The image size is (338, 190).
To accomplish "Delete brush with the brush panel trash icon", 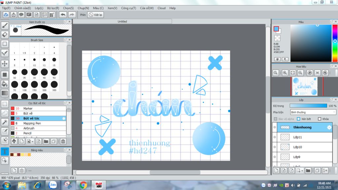I will [63, 141].
